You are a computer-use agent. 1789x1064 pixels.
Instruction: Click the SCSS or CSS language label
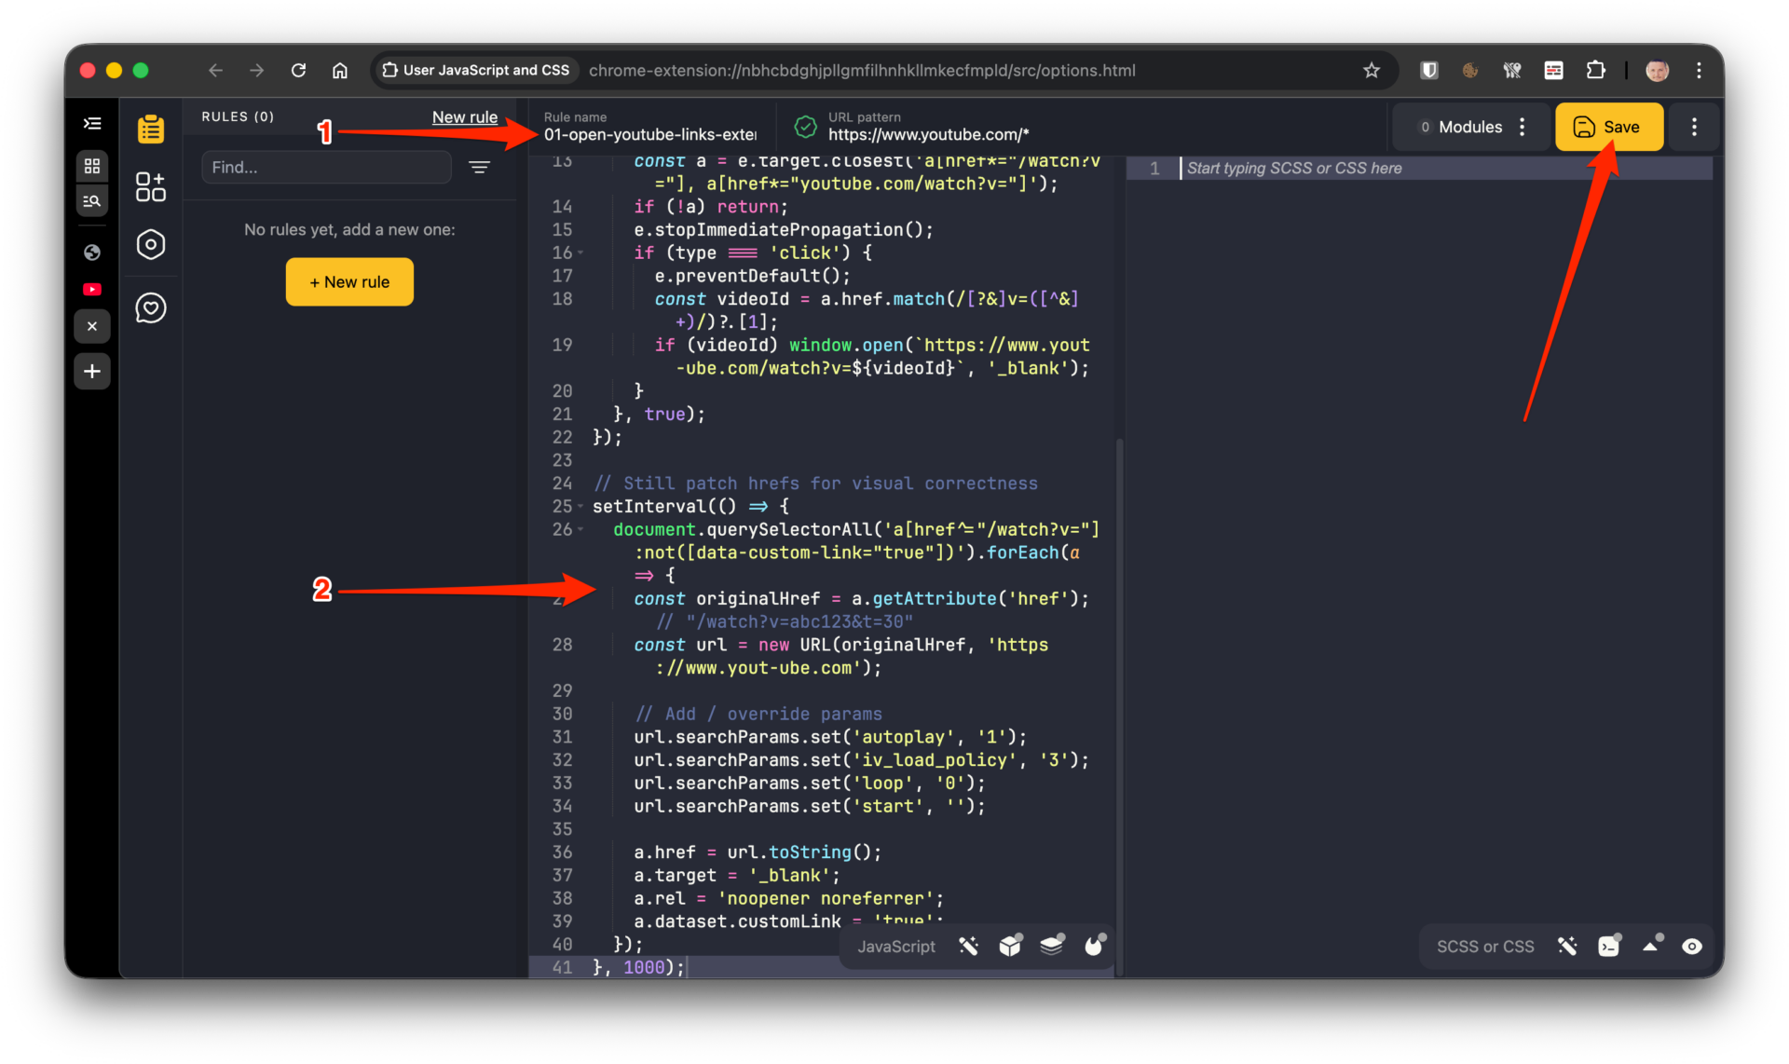point(1485,947)
